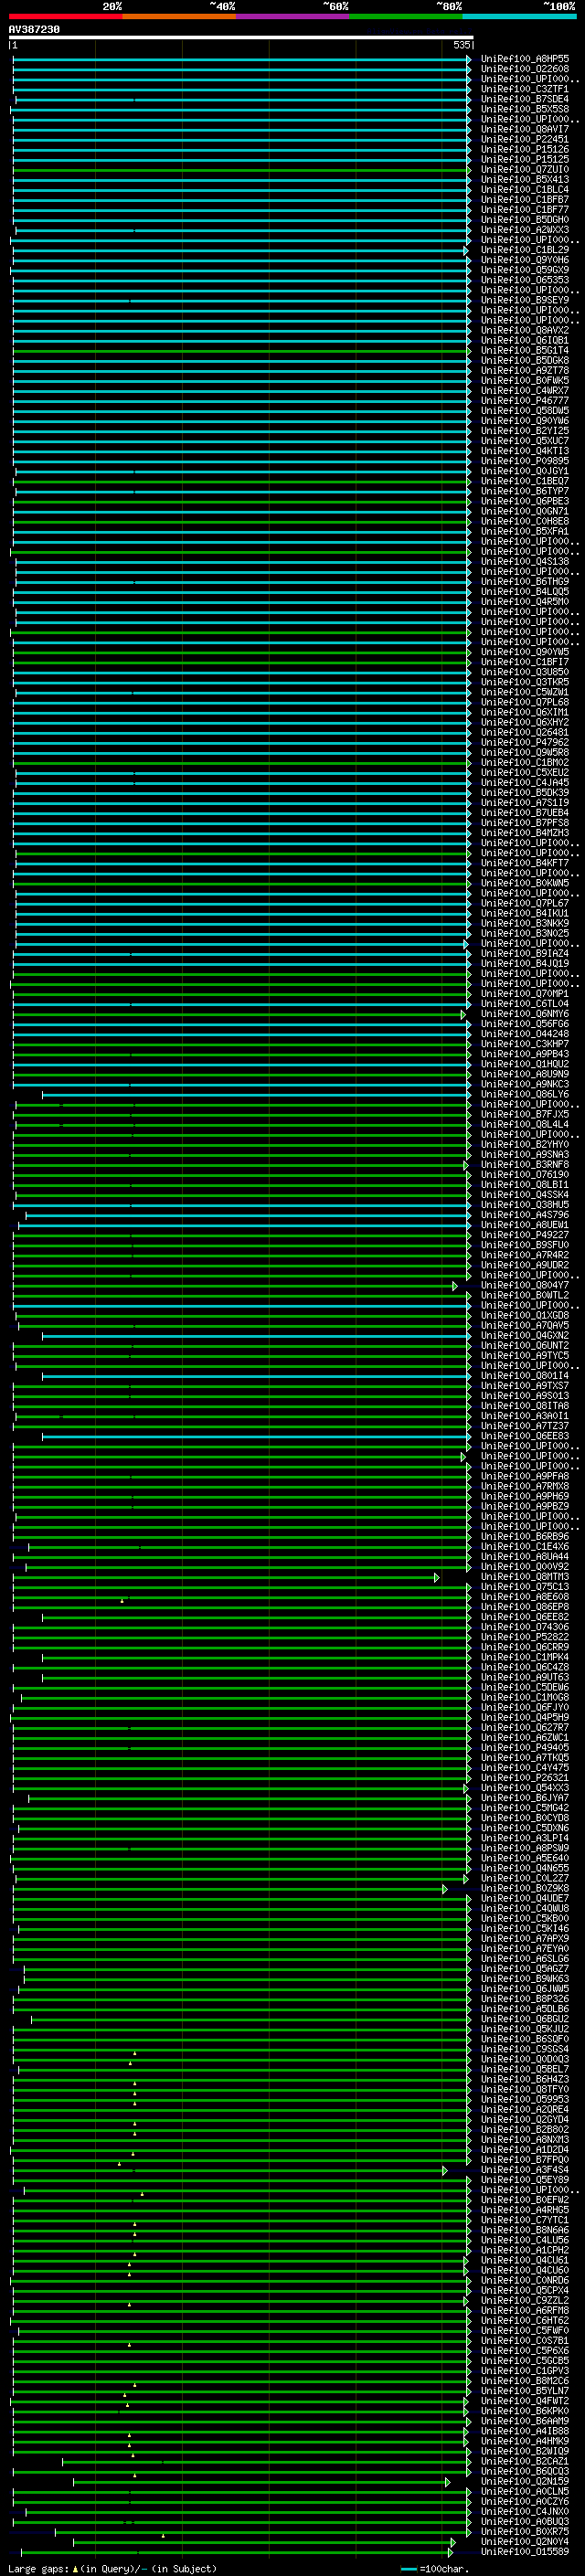Viewport: 585px width, 2576px height.
Task: Select the AV387230 query name label
Action: 34,30
